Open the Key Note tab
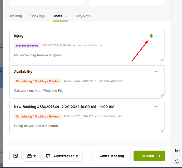Viewport: 182px width, 168px height. (x=83, y=16)
